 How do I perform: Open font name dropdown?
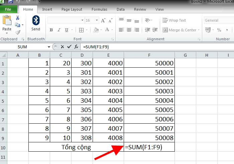[82, 20]
